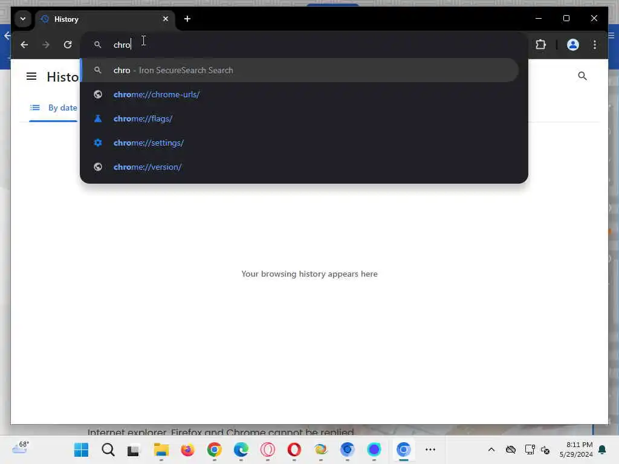Viewport: 619px width, 464px height.
Task: Click in the address bar text field
Action: (304, 45)
